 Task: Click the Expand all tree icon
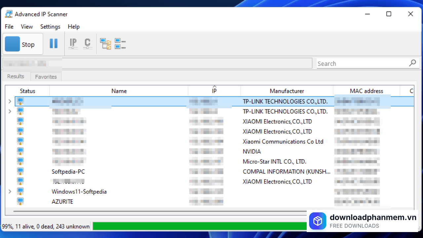(106, 44)
